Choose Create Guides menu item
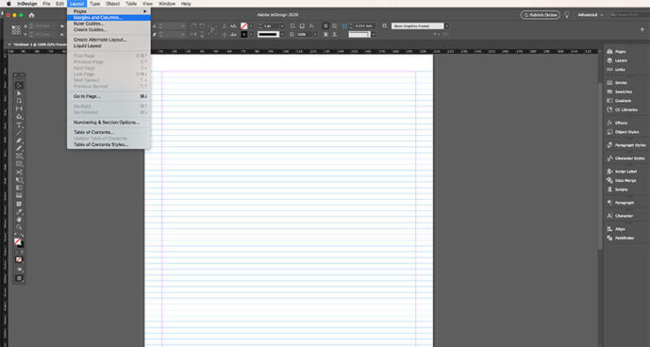Screen dimensions: 650x347 (x=108, y=30)
